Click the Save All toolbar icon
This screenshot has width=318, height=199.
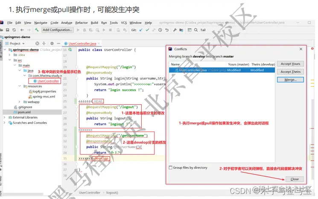pos(8,30)
